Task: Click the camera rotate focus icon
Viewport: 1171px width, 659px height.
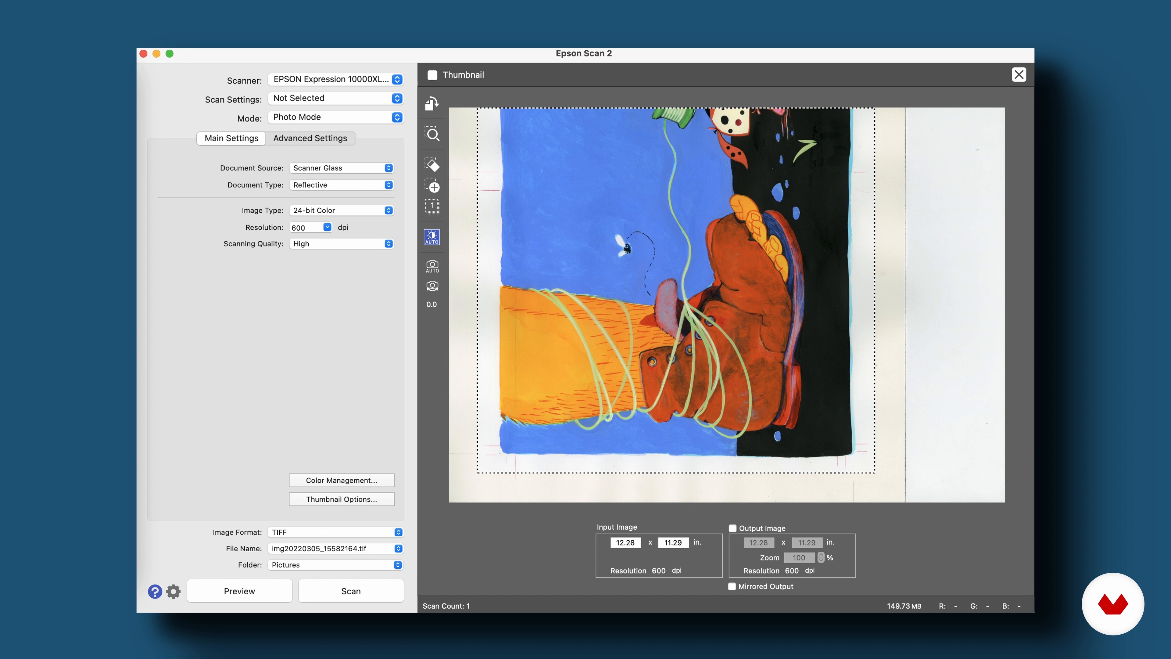Action: (432, 286)
